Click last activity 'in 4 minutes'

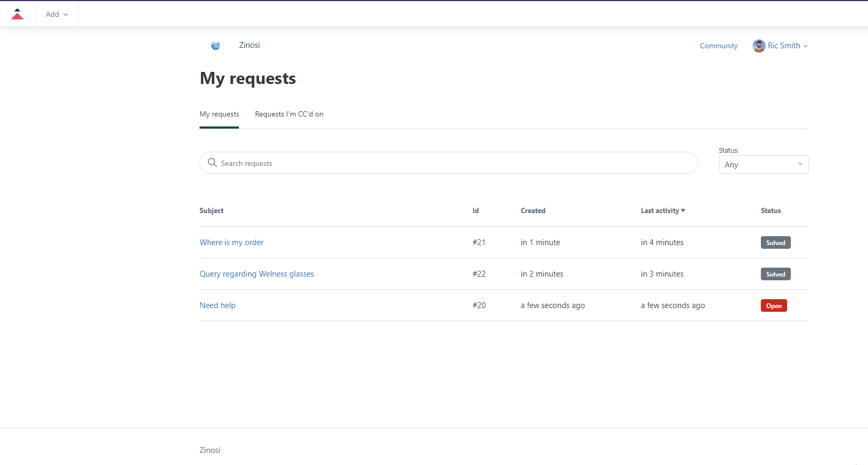tap(662, 242)
